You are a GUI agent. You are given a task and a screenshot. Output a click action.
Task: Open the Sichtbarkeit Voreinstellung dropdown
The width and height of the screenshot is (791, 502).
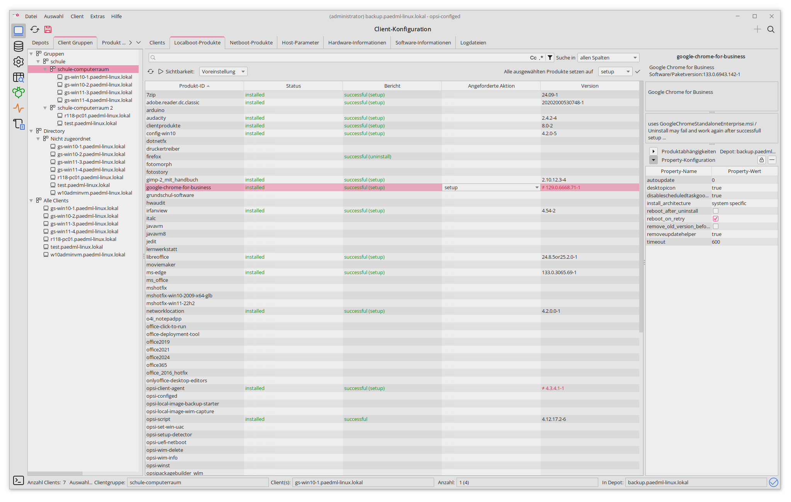pos(223,71)
